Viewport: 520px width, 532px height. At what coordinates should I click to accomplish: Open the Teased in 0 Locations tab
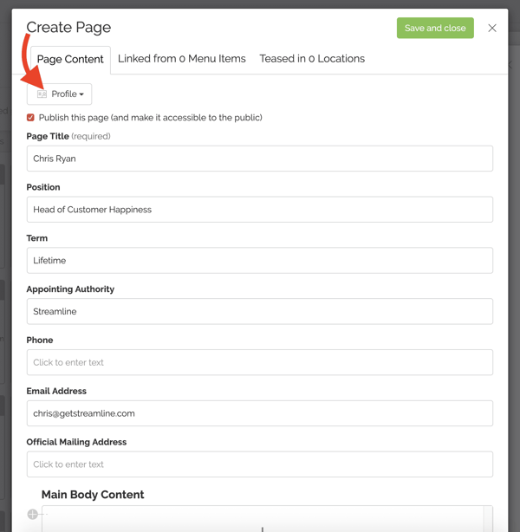[312, 59]
